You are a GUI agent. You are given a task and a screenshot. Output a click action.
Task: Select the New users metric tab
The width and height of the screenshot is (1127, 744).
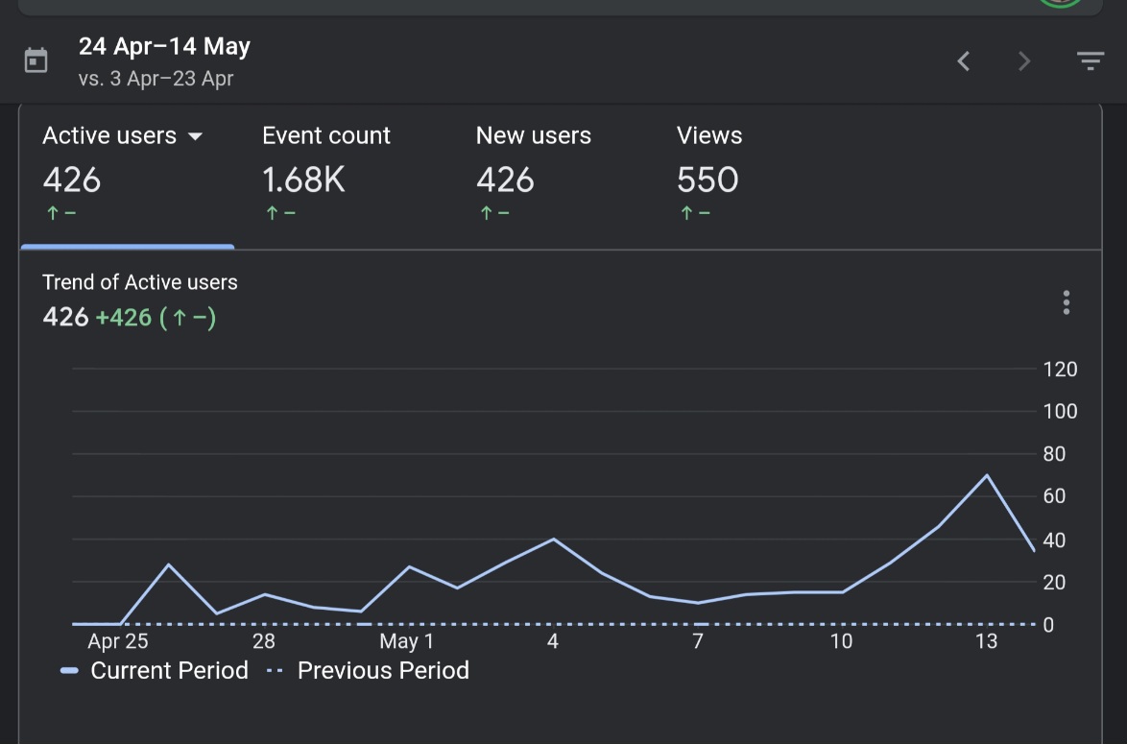click(x=534, y=175)
